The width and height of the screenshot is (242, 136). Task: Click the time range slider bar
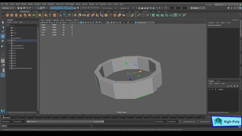[x=65, y=122]
